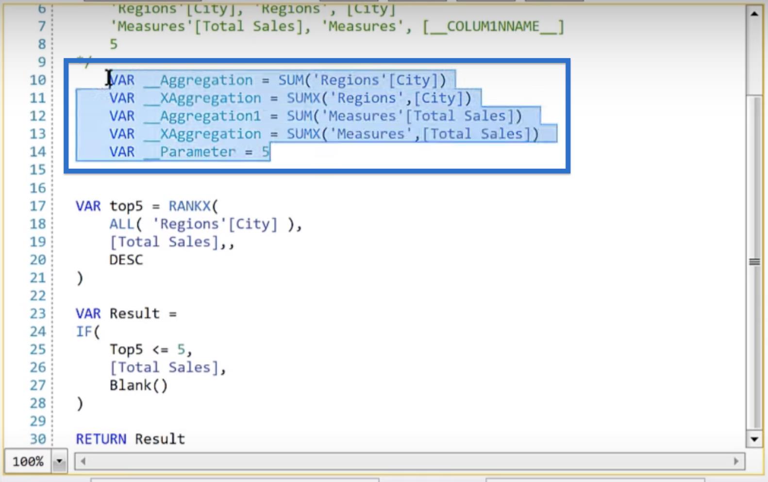Image resolution: width=768 pixels, height=482 pixels.
Task: Click the horizontal scrollbar left arrow
Action: click(83, 461)
